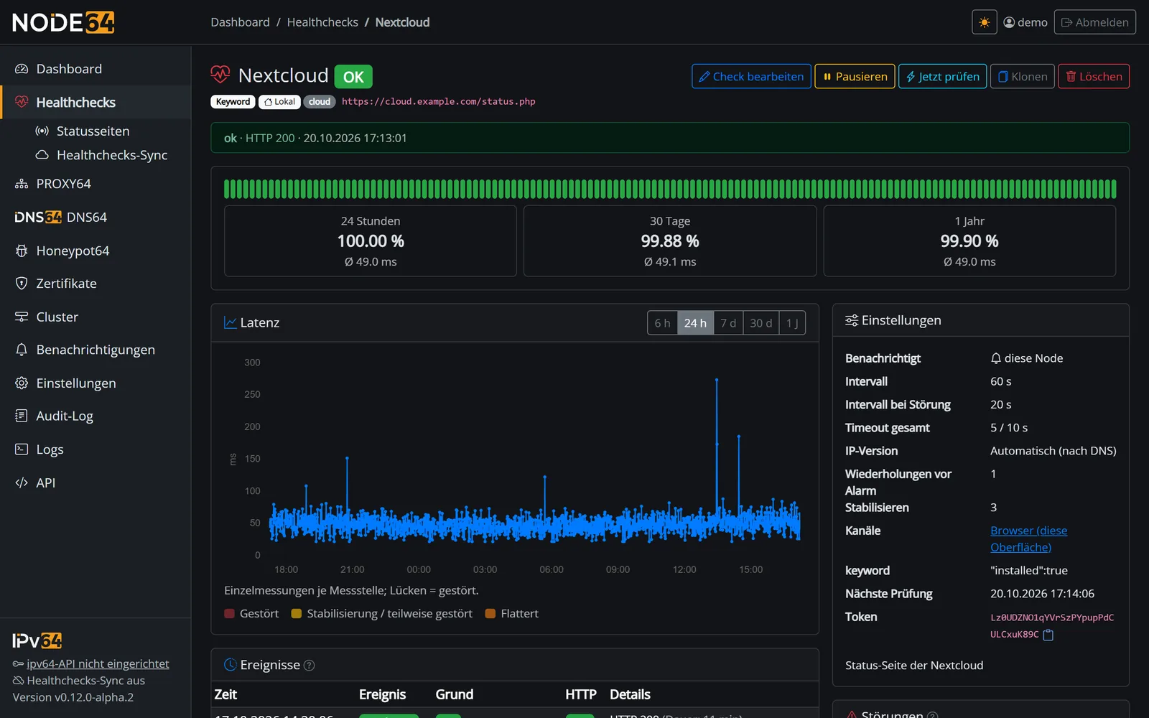Image resolution: width=1149 pixels, height=718 pixels.
Task: Open Dashboard in sidebar
Action: (x=96, y=69)
